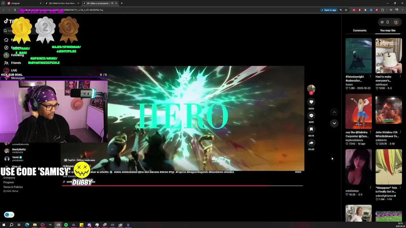Image resolution: width=406 pixels, height=228 pixels.
Task: Open the Following page in the sidebar
Action: coord(14,55)
